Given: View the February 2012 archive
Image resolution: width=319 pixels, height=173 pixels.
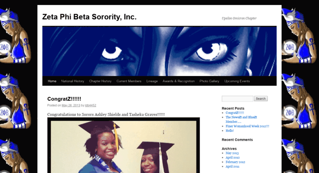Looking at the screenshot, I should pyautogui.click(x=235, y=162).
